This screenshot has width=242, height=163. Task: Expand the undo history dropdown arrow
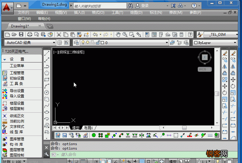100,35
